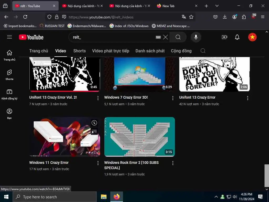Open File Explorer from taskbar

[x=104, y=197]
